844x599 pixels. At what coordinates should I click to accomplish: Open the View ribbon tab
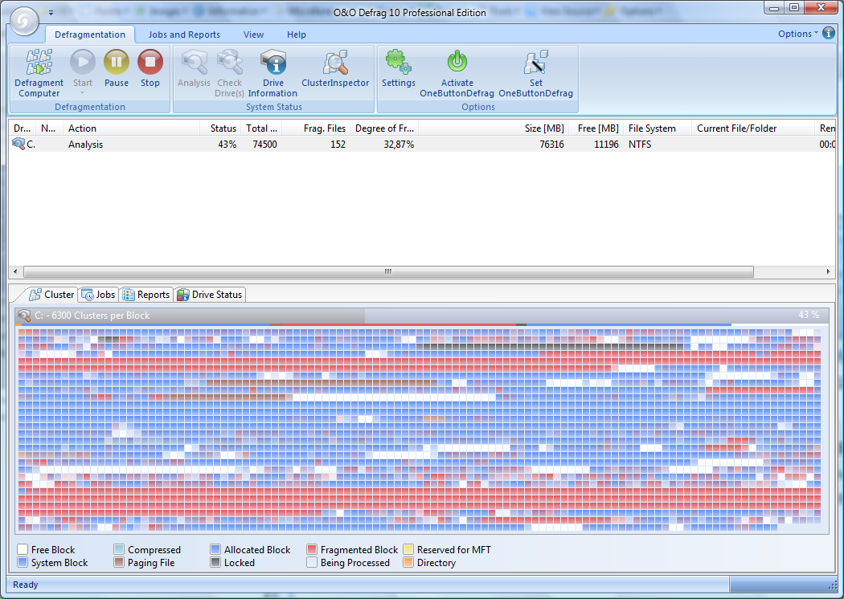tap(253, 35)
